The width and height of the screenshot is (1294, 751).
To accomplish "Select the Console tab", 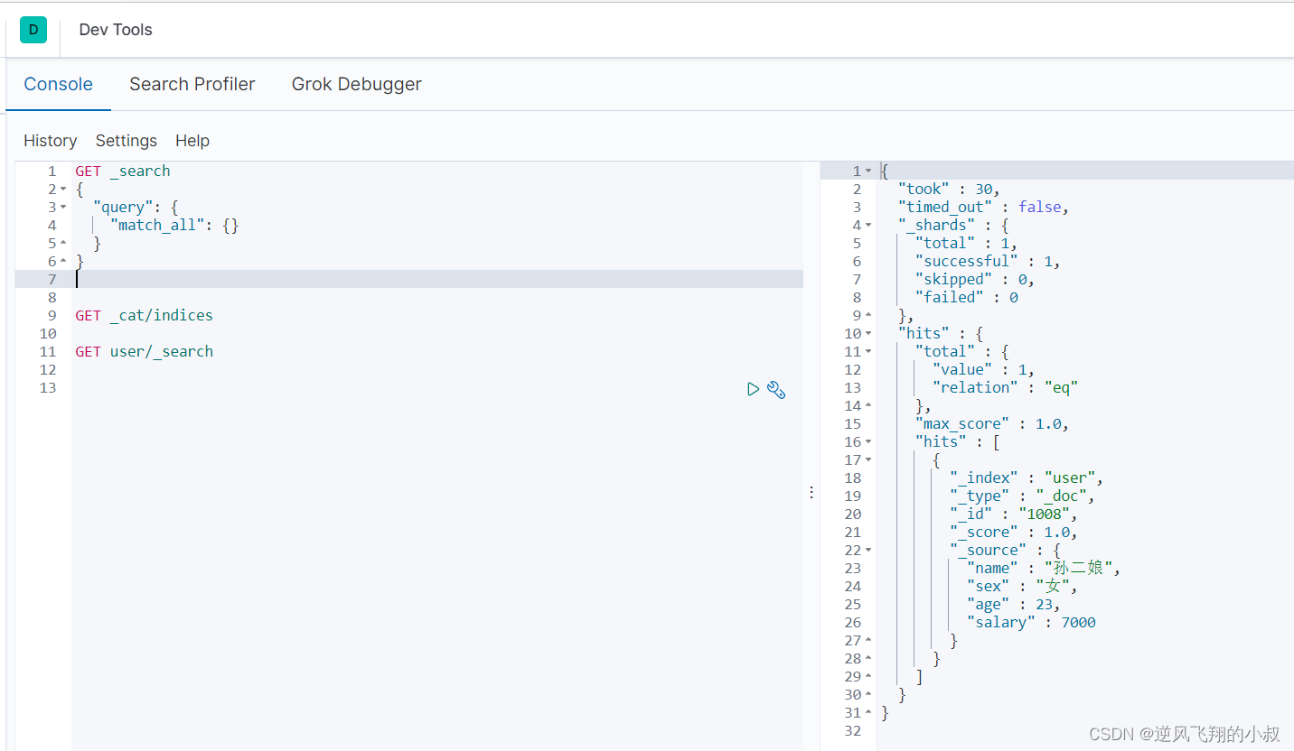I will [58, 84].
